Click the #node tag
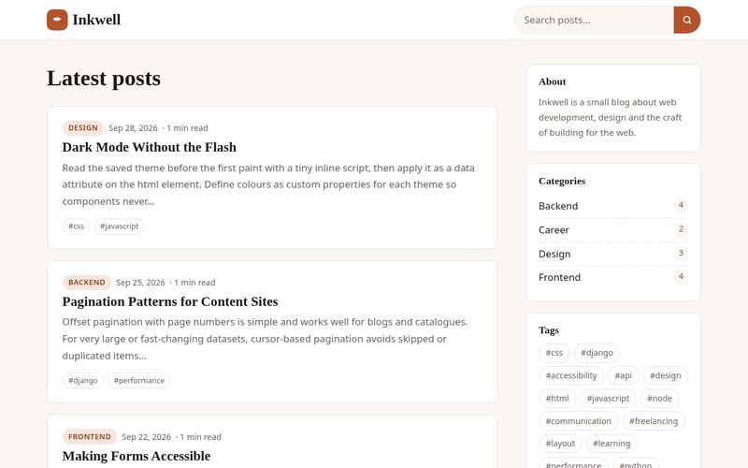Viewport: 748px width, 468px height. click(659, 399)
